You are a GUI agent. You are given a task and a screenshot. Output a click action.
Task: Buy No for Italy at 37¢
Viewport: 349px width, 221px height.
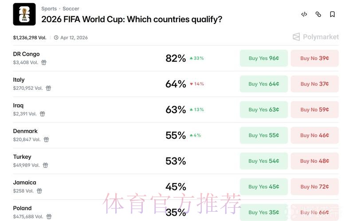pyautogui.click(x=314, y=84)
